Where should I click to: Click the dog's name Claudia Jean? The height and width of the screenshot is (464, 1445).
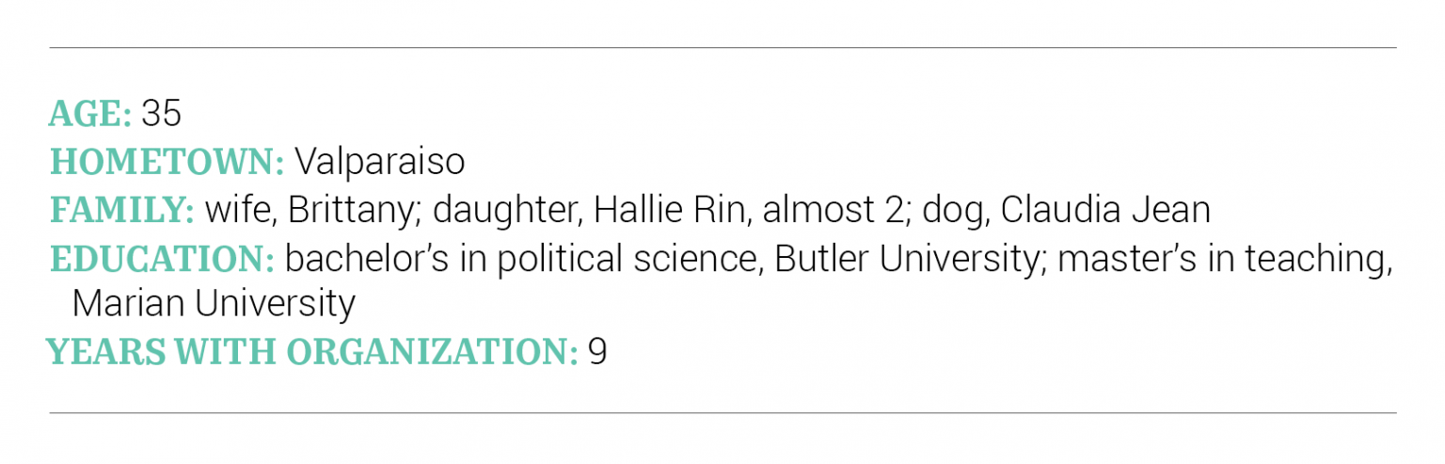[1104, 210]
